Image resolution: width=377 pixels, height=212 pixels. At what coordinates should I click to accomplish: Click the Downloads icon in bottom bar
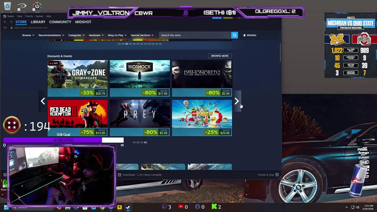[x=119, y=175]
